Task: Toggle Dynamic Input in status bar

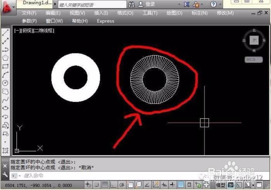Action: click(164, 185)
